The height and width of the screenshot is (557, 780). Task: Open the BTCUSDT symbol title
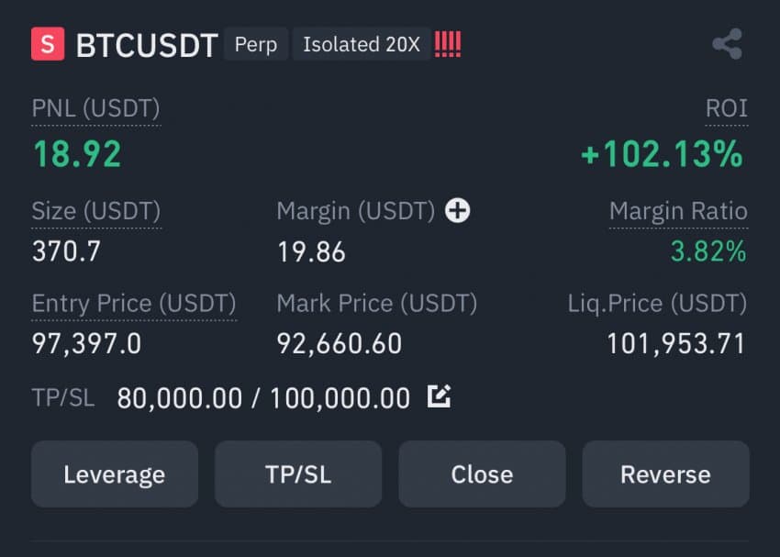coord(147,45)
